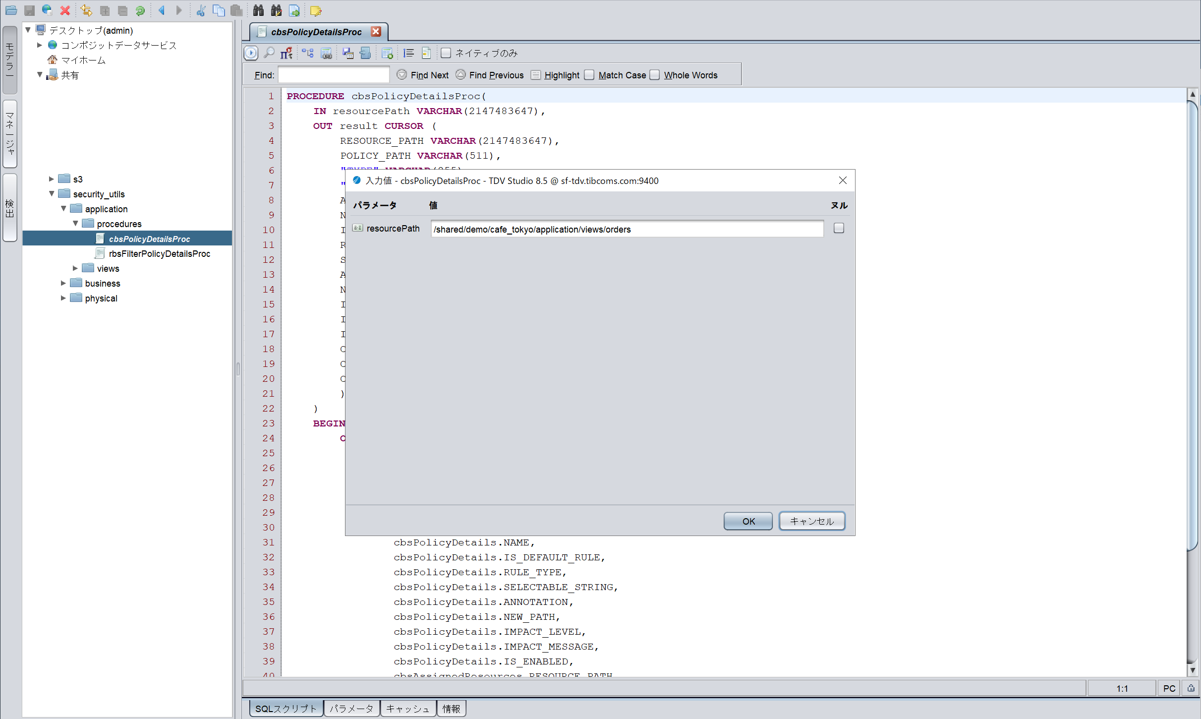Click Find Next
Screen dimensions: 1201x719
(x=423, y=75)
